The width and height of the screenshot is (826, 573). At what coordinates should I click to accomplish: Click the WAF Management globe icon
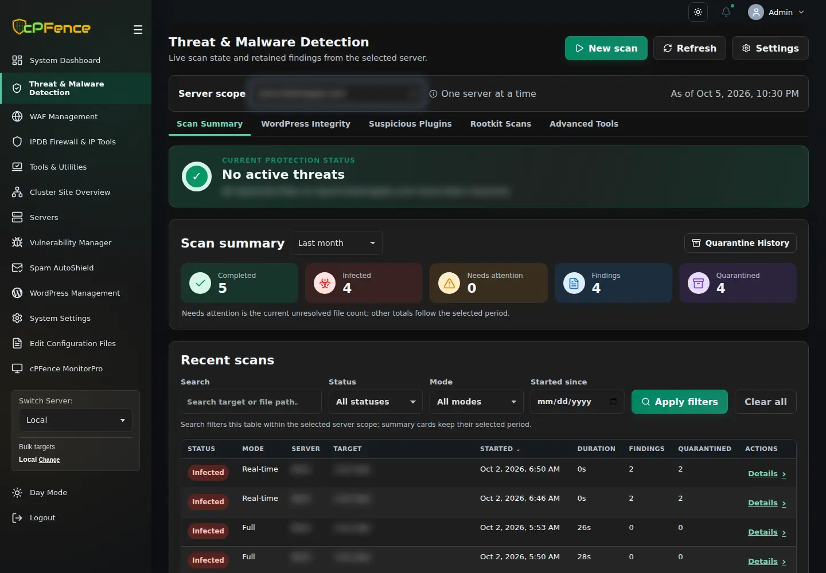coord(17,116)
